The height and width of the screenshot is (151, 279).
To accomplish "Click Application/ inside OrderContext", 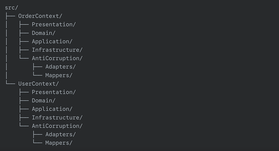I will [52, 42].
